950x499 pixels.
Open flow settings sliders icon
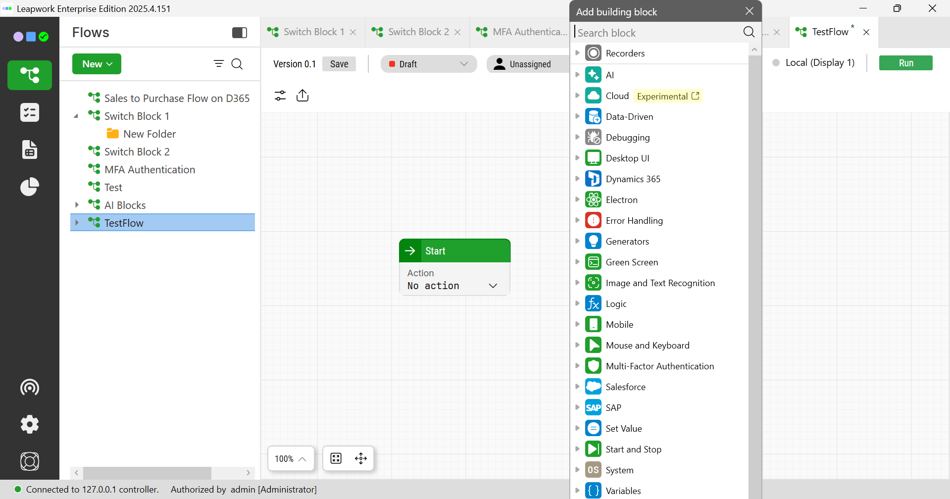click(280, 96)
